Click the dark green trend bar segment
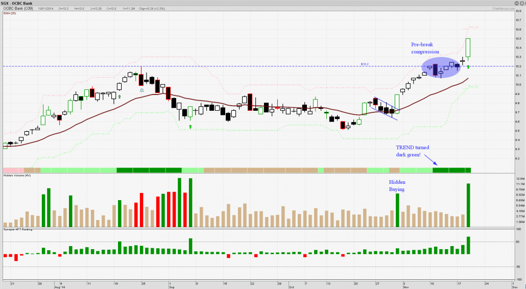 tap(451, 170)
